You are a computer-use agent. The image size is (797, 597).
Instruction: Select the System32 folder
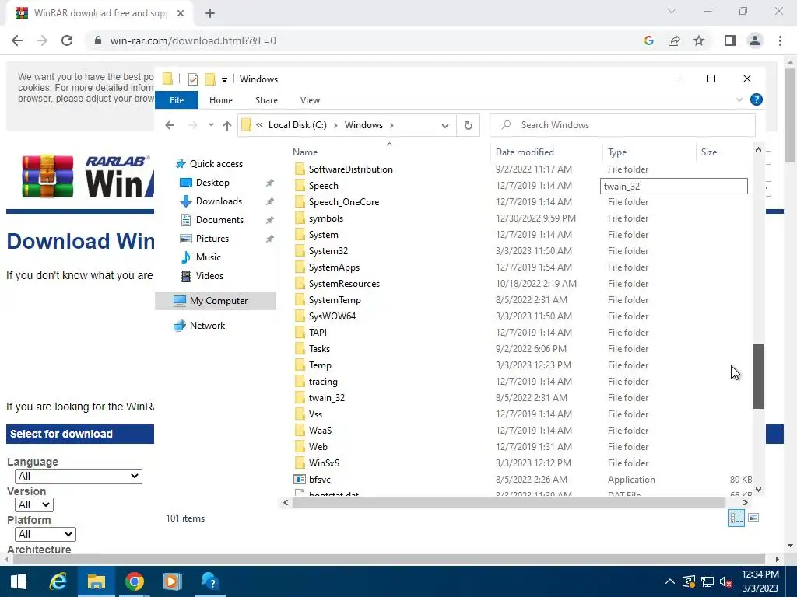[x=328, y=251]
